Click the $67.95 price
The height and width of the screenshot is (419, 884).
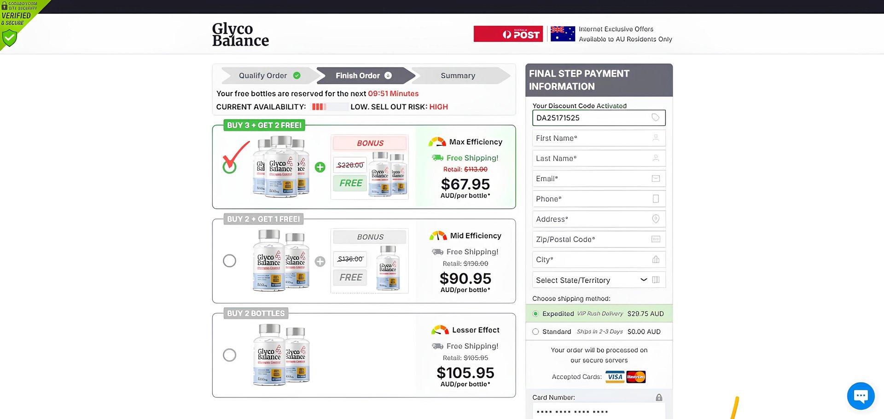(465, 184)
